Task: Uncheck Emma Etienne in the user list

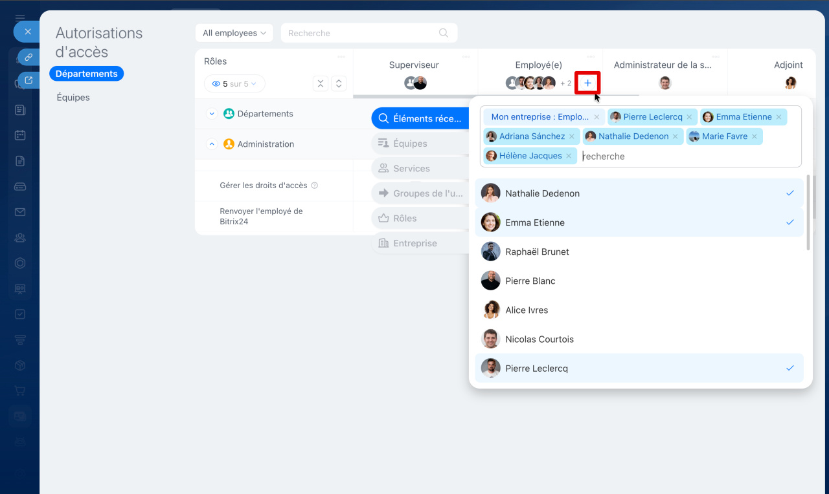Action: click(639, 222)
